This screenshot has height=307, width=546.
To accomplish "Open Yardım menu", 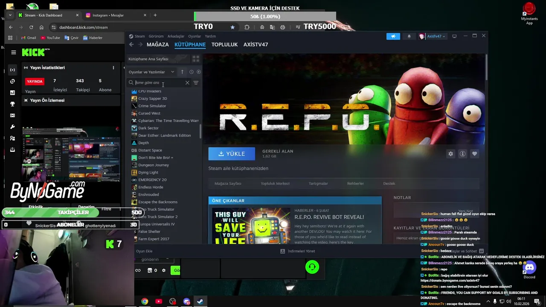I will click(210, 36).
